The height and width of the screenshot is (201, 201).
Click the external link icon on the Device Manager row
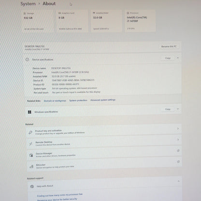(x=178, y=151)
